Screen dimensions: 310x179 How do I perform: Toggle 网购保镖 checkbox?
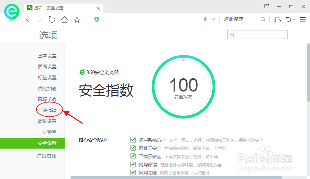[133, 164]
